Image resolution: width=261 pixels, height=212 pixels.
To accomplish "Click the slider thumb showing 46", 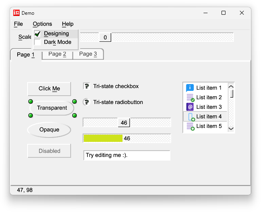I will tap(124, 123).
